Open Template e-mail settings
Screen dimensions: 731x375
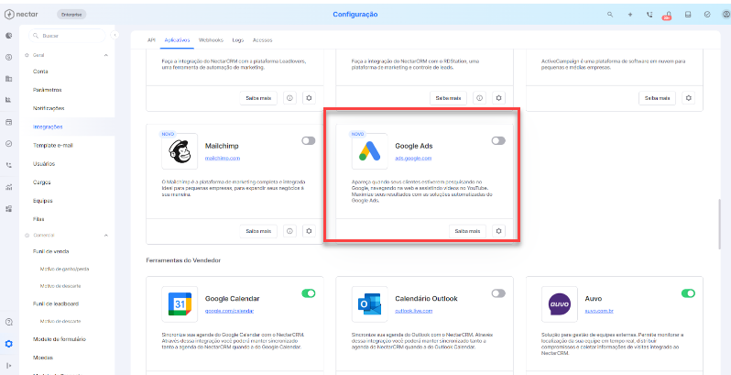click(53, 146)
